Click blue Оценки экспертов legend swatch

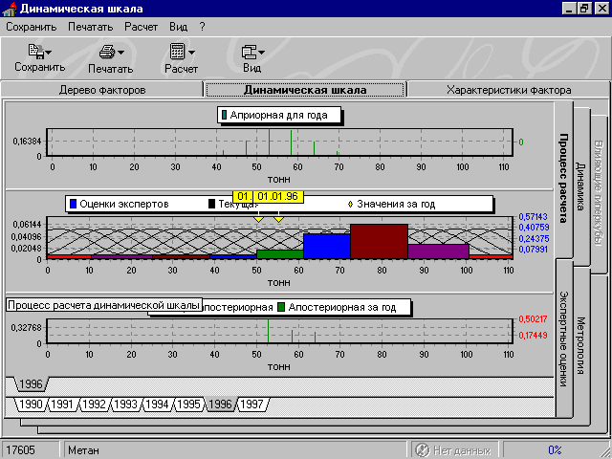pos(73,204)
